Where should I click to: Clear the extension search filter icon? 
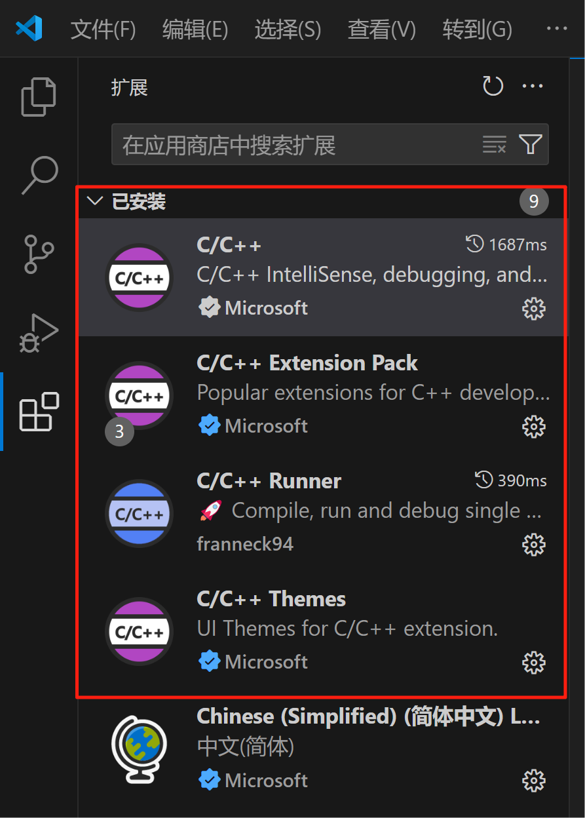[x=493, y=144]
